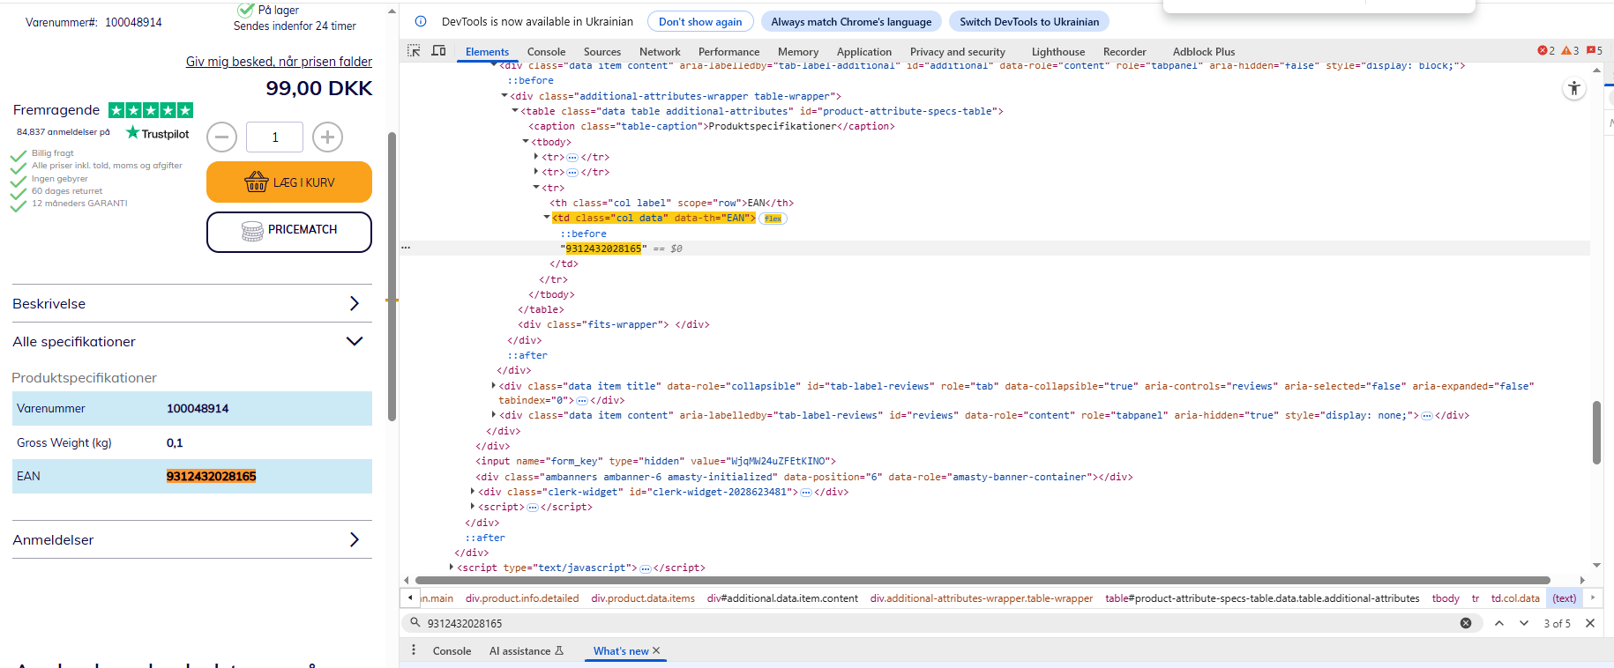This screenshot has width=1614, height=668.
Task: Click the quantity input field
Action: [274, 137]
